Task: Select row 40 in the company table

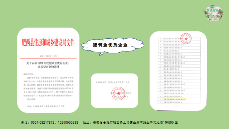Action: (179, 102)
